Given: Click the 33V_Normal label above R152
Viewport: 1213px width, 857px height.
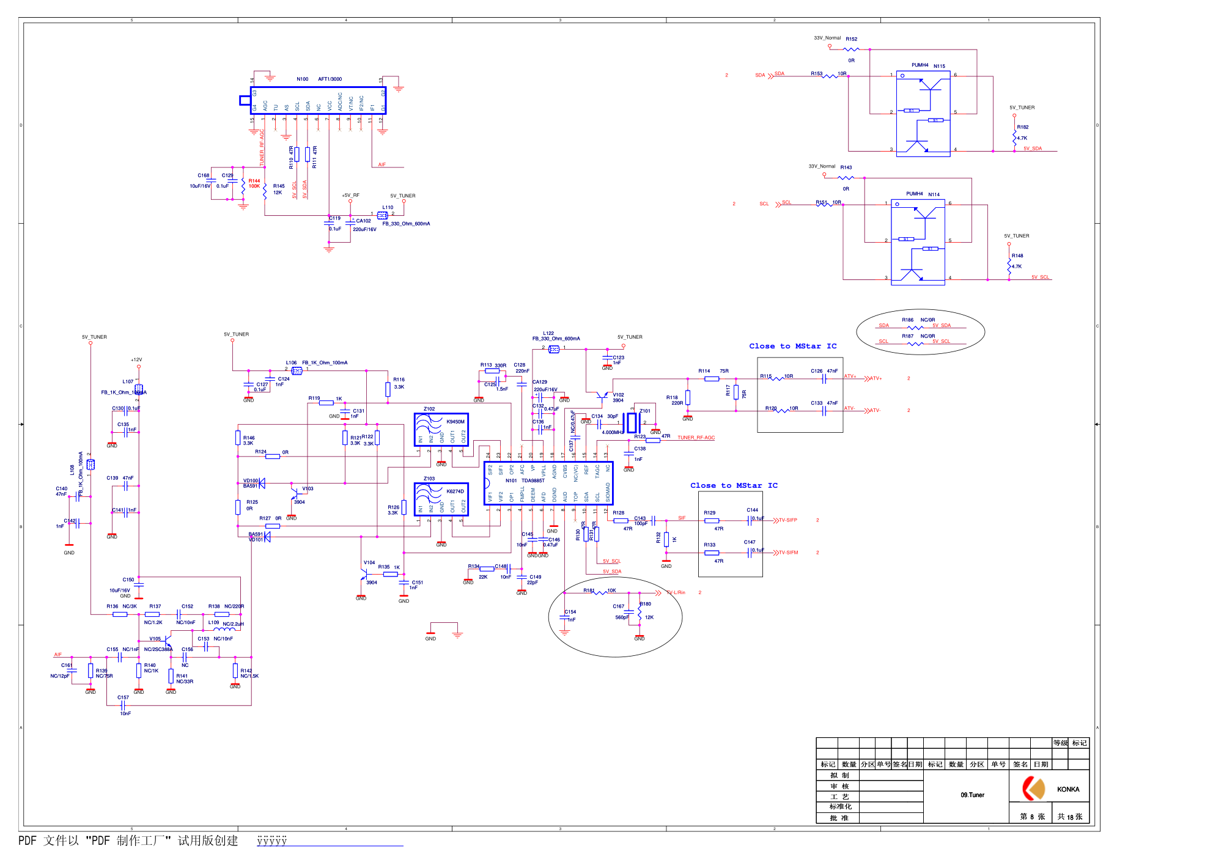Looking at the screenshot, I should [x=827, y=38].
